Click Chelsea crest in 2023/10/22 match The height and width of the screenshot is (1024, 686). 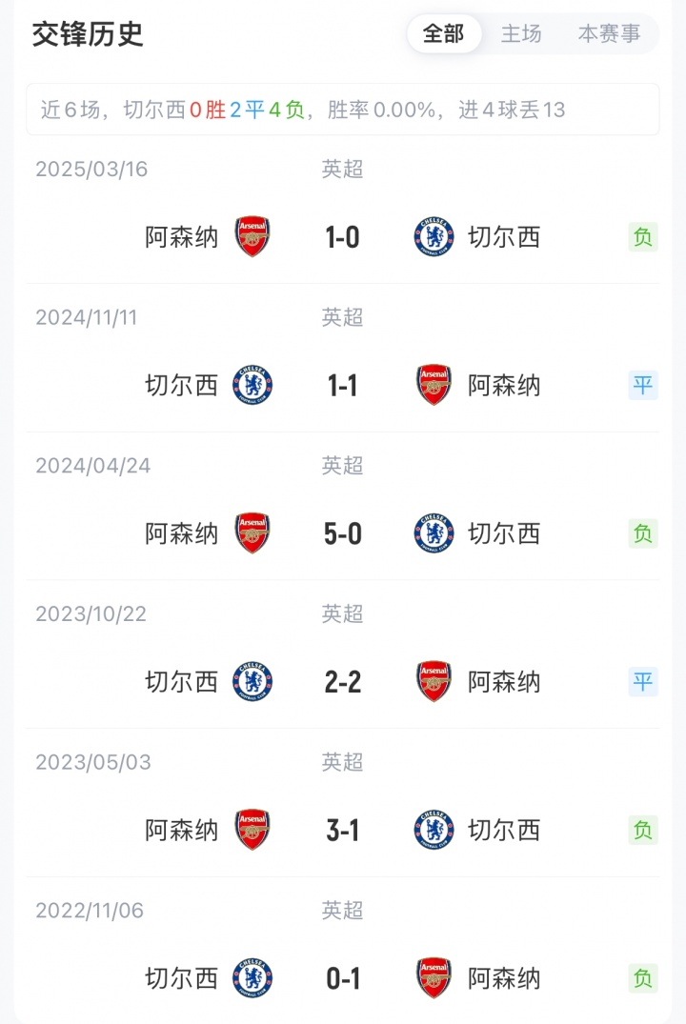coord(252,682)
